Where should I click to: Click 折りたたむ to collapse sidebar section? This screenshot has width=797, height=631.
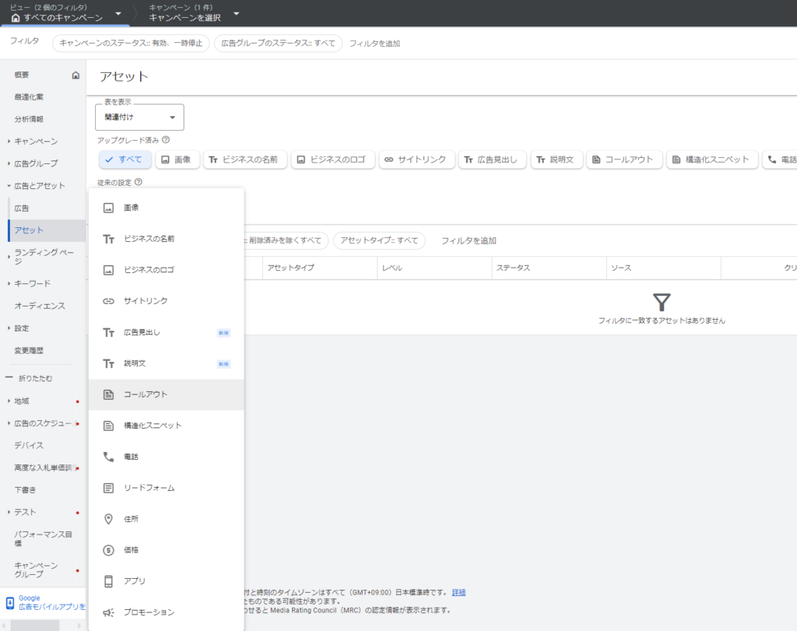click(x=36, y=378)
